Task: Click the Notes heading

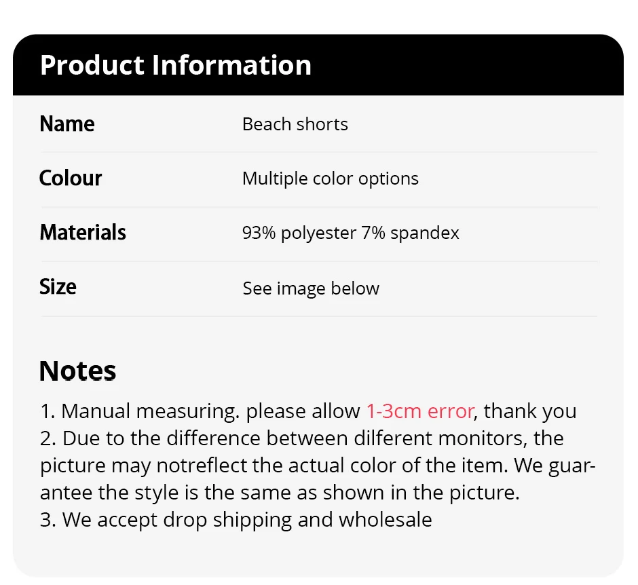Action: click(x=77, y=371)
